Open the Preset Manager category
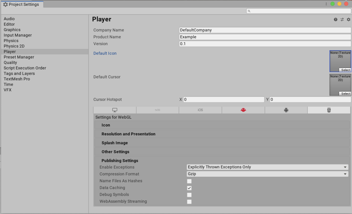 (x=44, y=57)
